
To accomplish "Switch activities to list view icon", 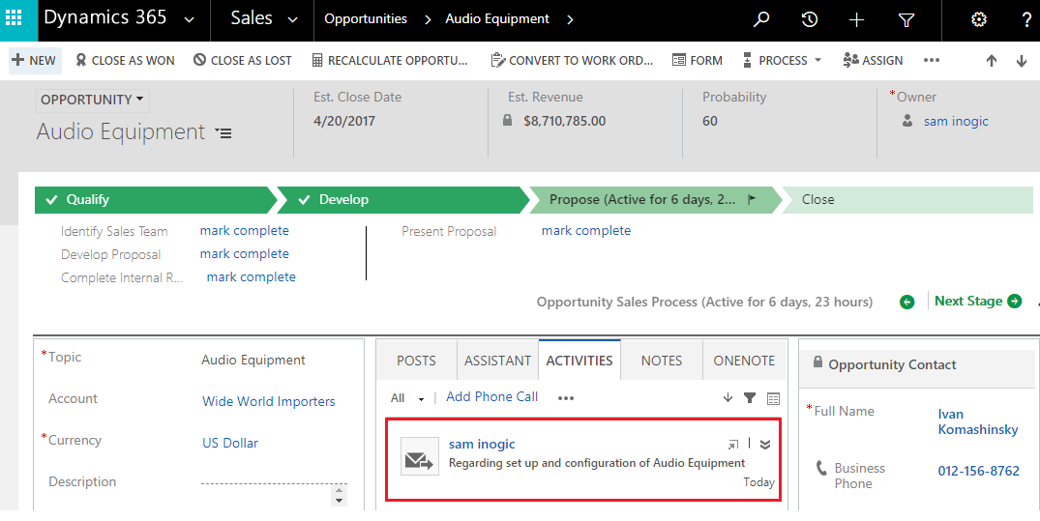I will (x=773, y=398).
